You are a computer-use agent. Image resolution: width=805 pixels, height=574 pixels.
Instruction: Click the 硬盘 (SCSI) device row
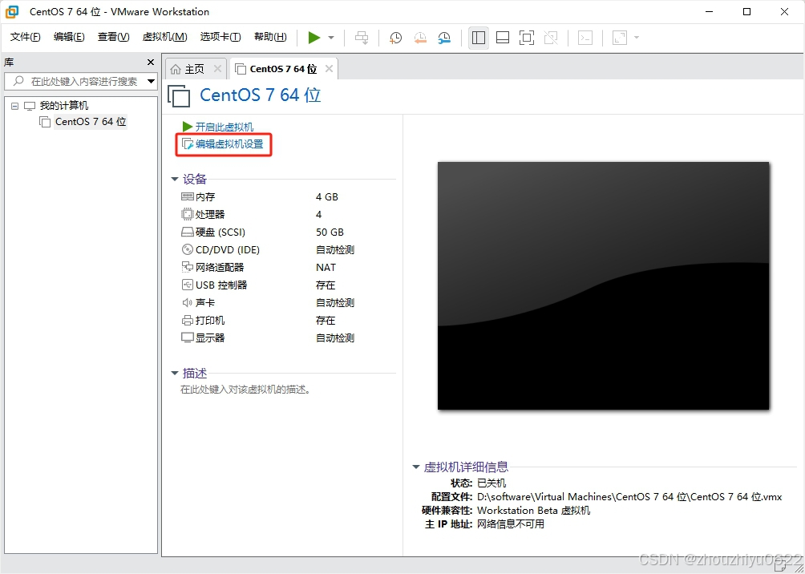[x=288, y=232]
